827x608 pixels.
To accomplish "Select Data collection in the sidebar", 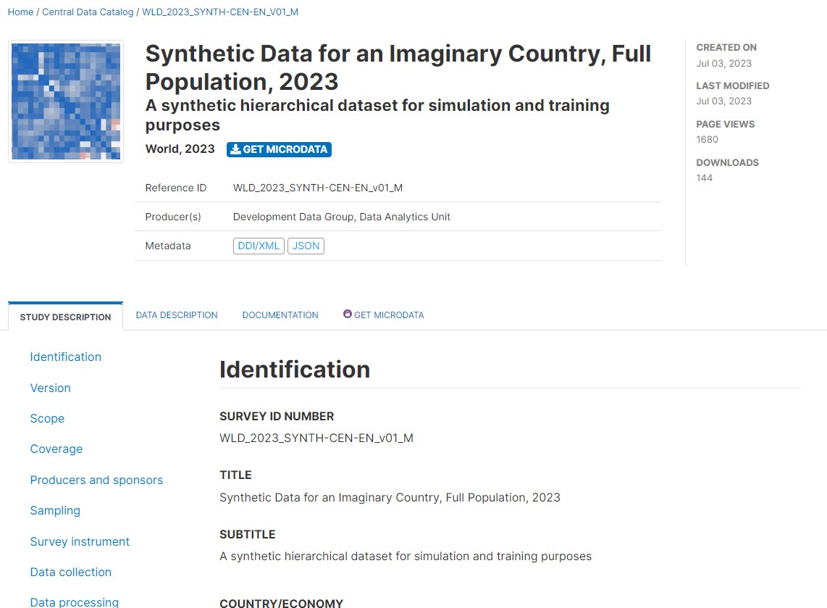I will coord(70,572).
